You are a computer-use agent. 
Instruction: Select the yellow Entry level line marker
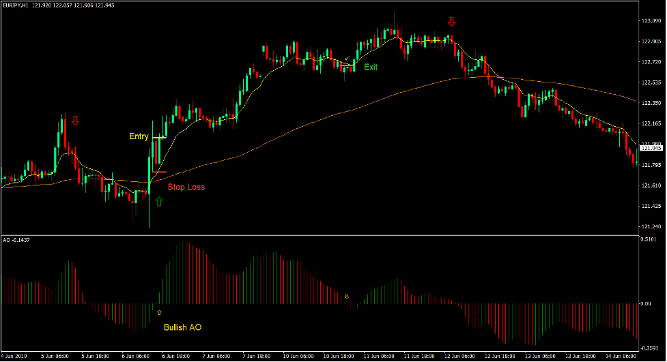tap(159, 138)
